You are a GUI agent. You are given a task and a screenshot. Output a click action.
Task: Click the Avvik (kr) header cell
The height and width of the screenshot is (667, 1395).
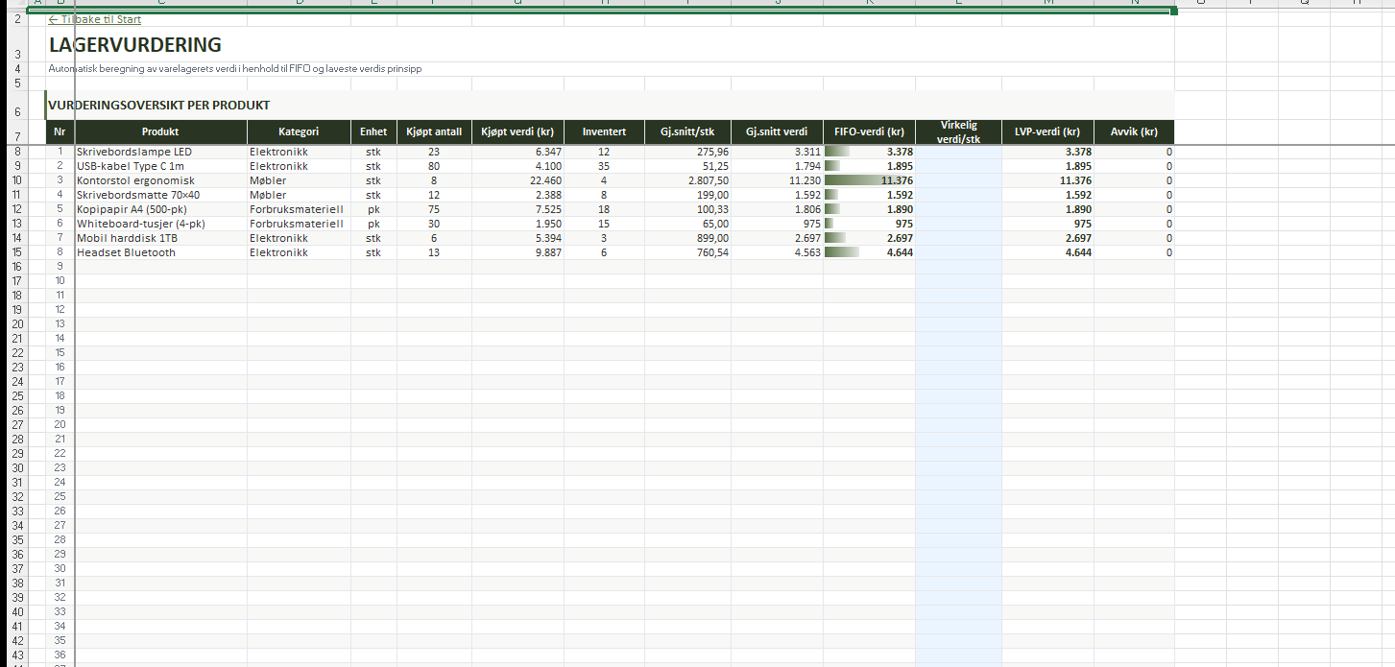click(x=1134, y=131)
